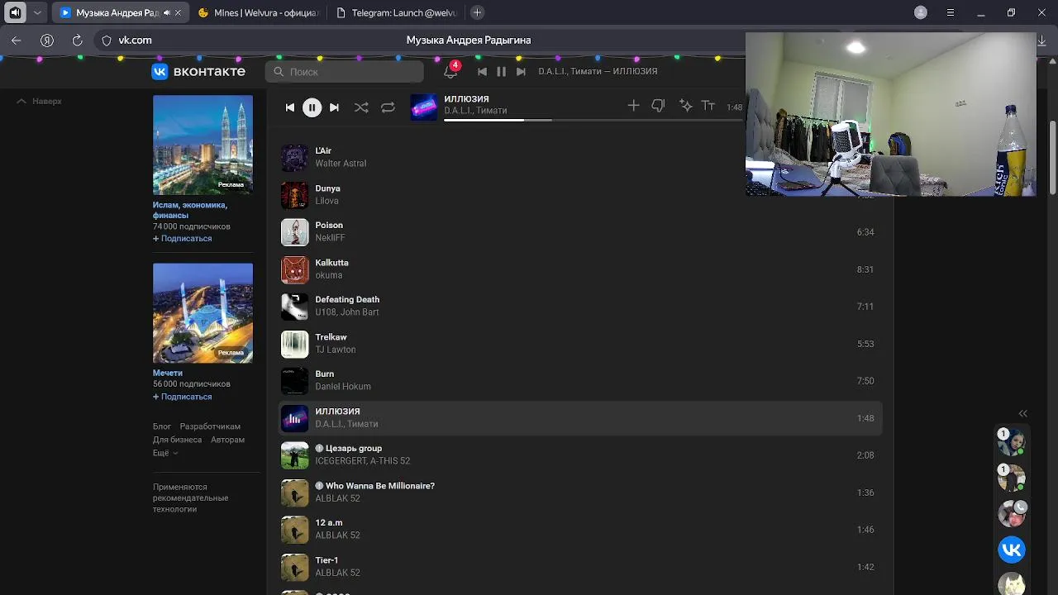Screen dimensions: 1058x595
Task: Play 12 a.m by ALBLAK 52
Action: (295, 530)
